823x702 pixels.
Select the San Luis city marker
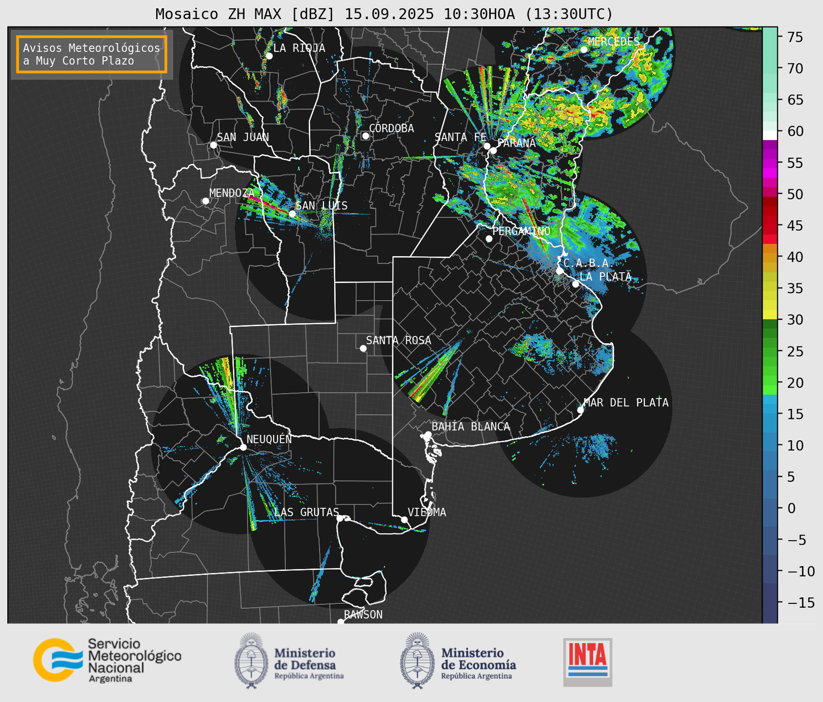click(x=292, y=214)
